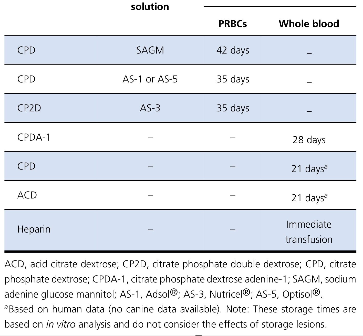
Task: Select the ACD row label
Action: point(27,195)
